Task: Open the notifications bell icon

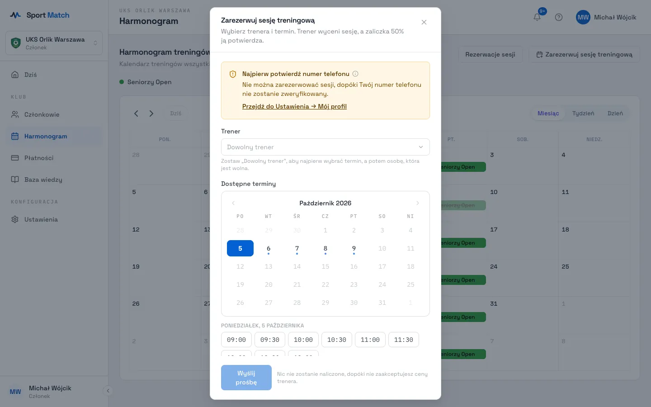Action: pos(537,17)
